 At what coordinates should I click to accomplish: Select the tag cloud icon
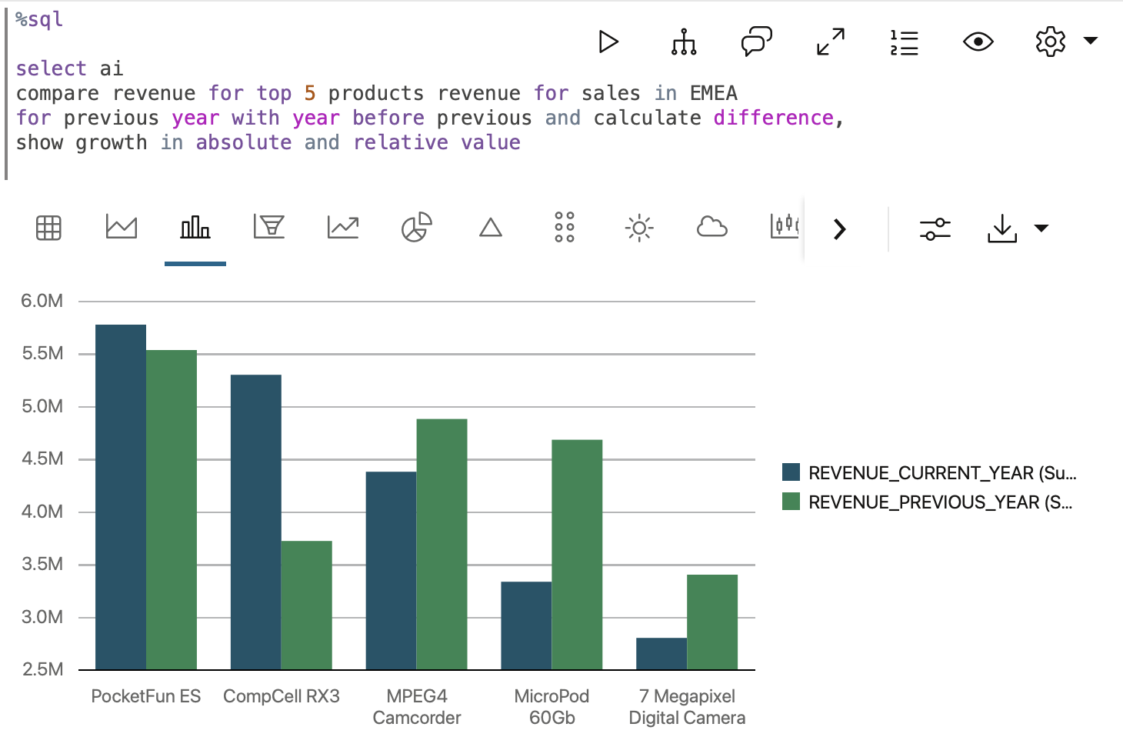point(712,227)
